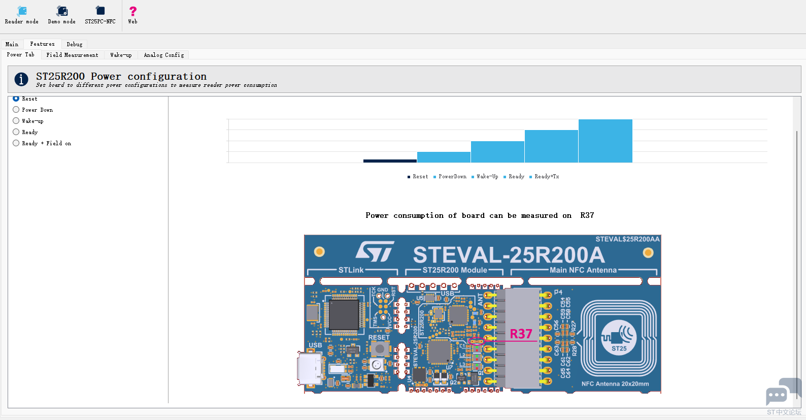Viewport: 806px width, 420px height.
Task: Select the ST25FC-NFC board button
Action: (100, 15)
